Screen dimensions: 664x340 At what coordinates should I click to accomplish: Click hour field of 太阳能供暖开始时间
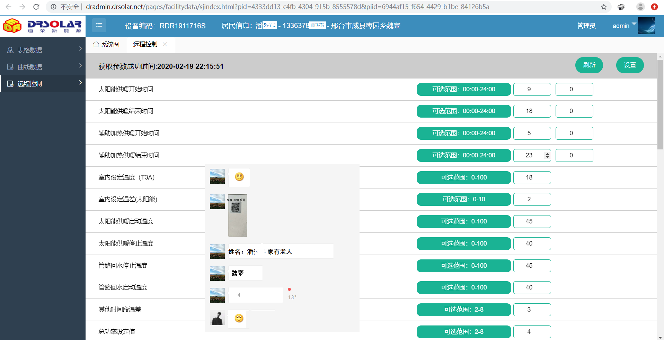click(532, 89)
